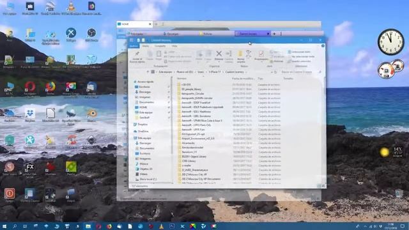
Task: Open the Archivo tab in Explorer ribbon
Action: [x=134, y=46]
